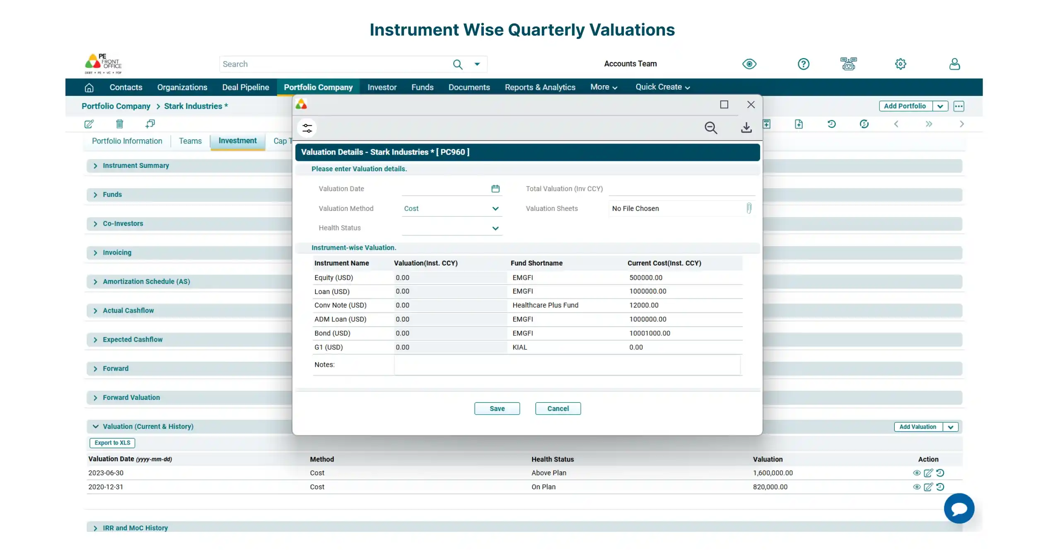Click the filter sliders icon in dialog

tap(307, 128)
